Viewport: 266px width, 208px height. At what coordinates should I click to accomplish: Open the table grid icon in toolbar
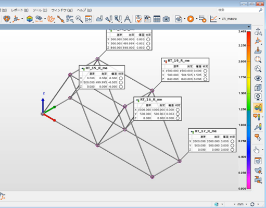157,19
